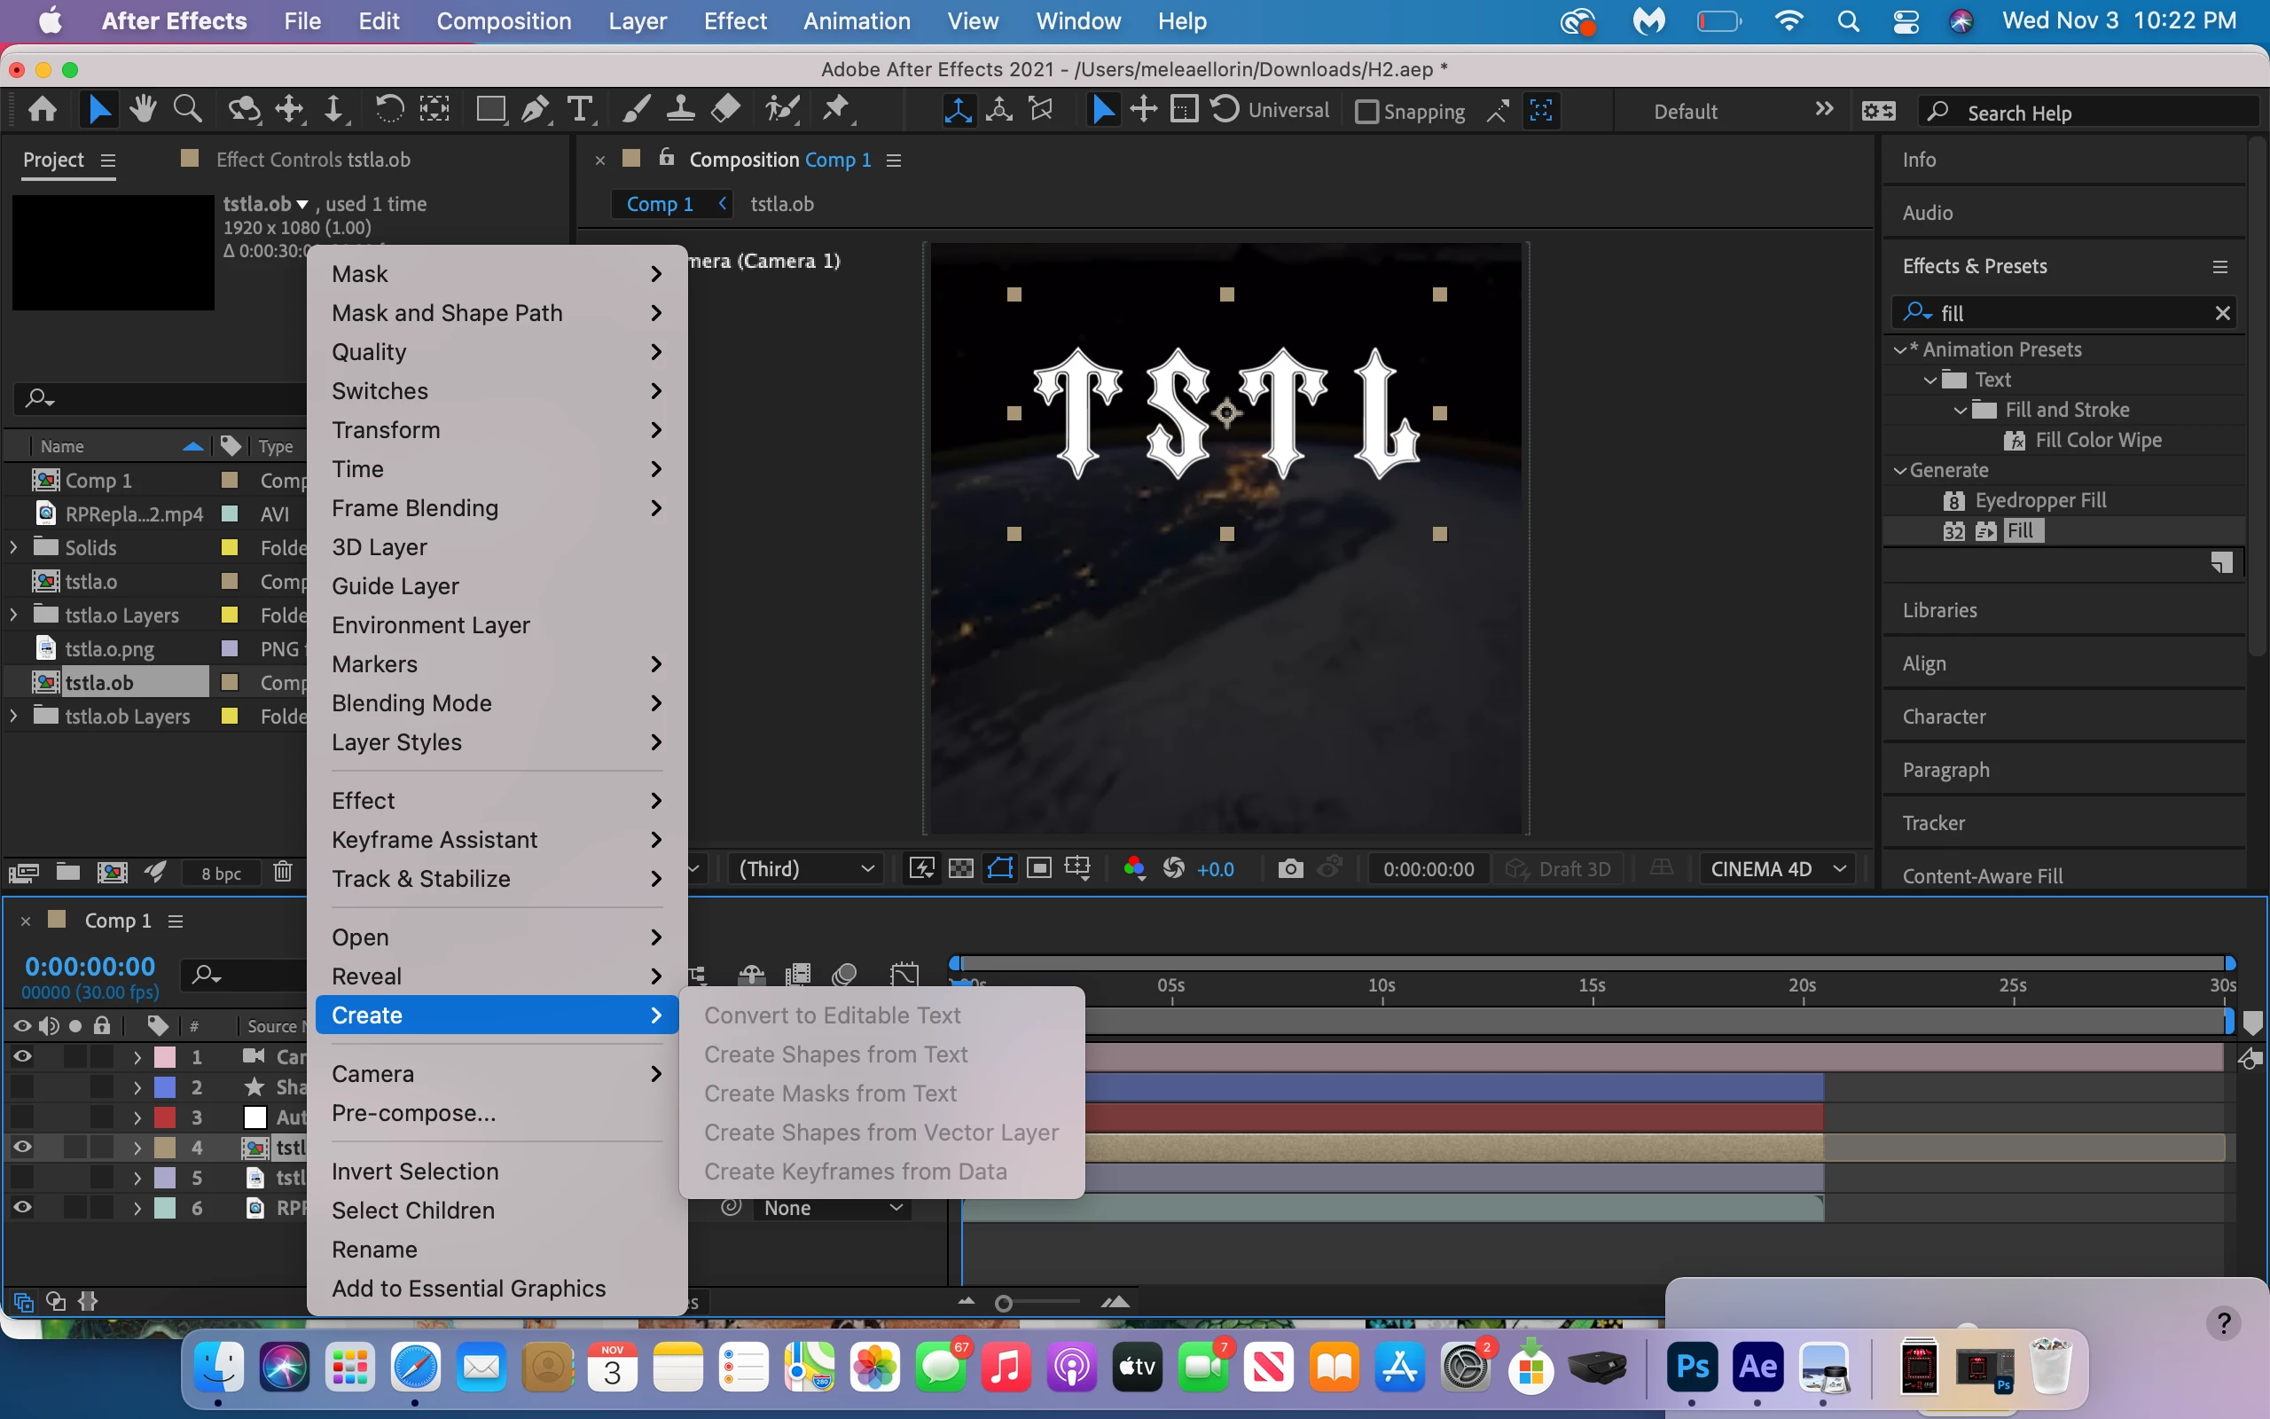This screenshot has width=2270, height=1419.
Task: Select the Rectangle shape tool
Action: pyautogui.click(x=489, y=110)
